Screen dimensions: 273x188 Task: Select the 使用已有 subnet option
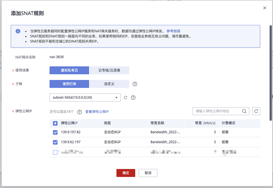(x=69, y=84)
